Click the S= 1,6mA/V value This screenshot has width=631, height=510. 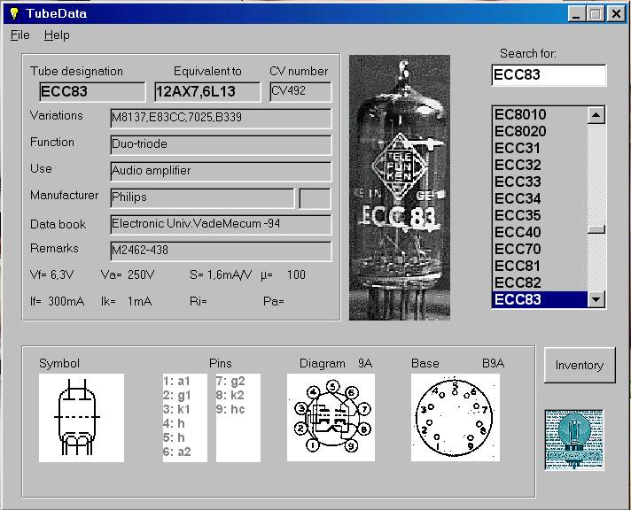[x=221, y=275]
